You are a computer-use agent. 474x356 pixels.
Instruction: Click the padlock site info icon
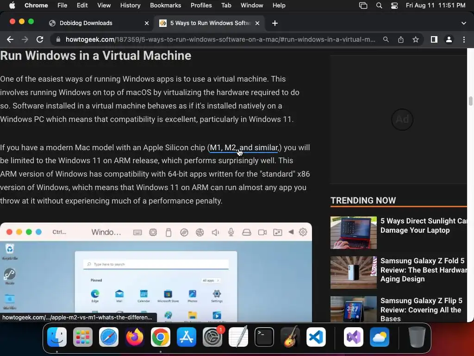tap(58, 39)
